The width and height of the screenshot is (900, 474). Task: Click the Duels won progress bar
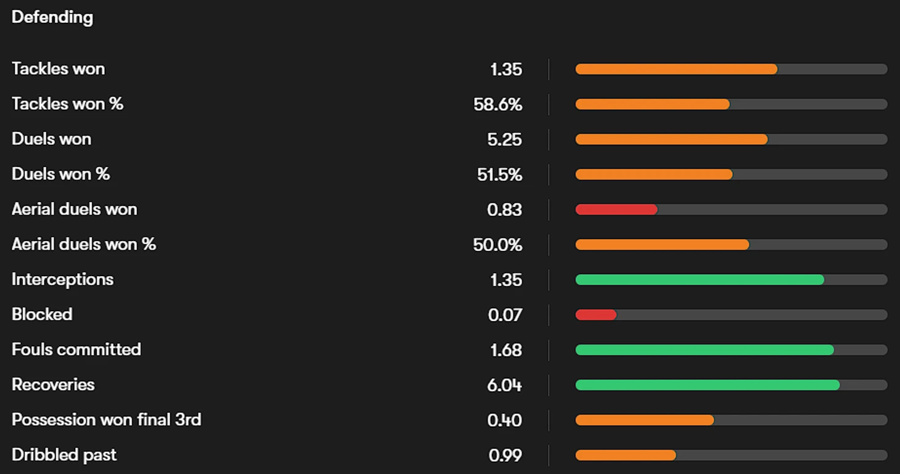671,139
